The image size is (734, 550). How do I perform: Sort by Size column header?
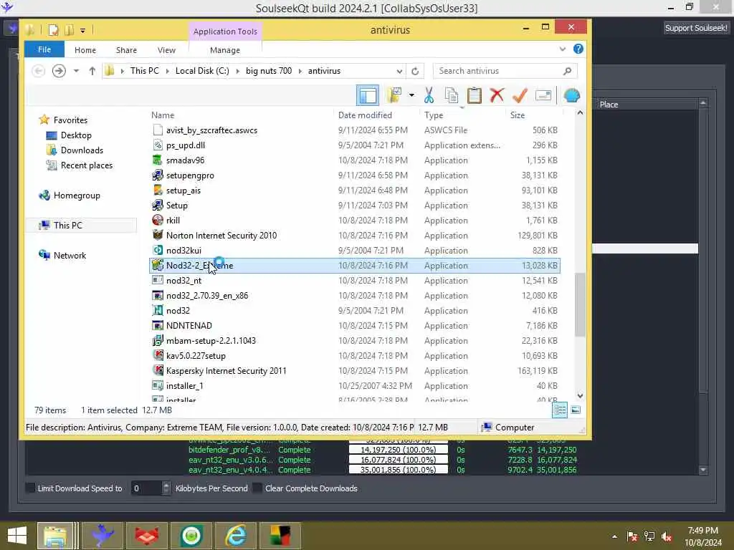[518, 115]
